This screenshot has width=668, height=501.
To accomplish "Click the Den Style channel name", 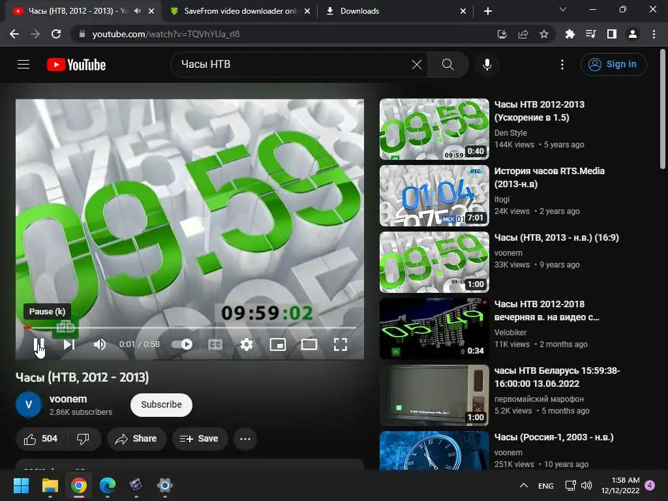I will (x=510, y=133).
